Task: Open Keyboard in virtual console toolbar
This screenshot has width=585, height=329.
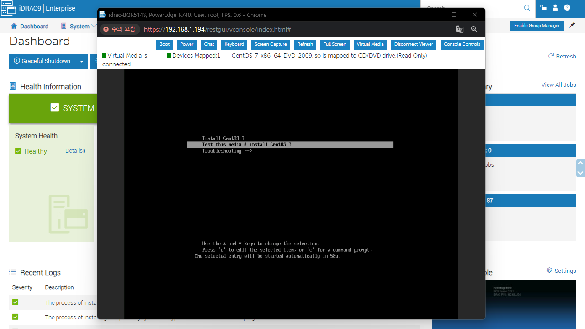Action: coord(234,44)
